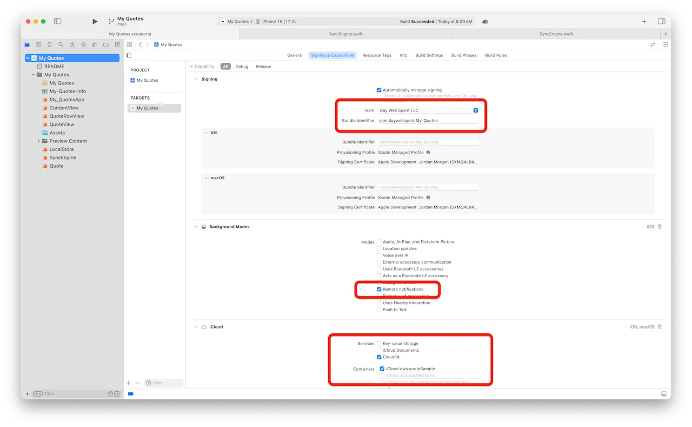Collapse the iCloud section

(196, 327)
